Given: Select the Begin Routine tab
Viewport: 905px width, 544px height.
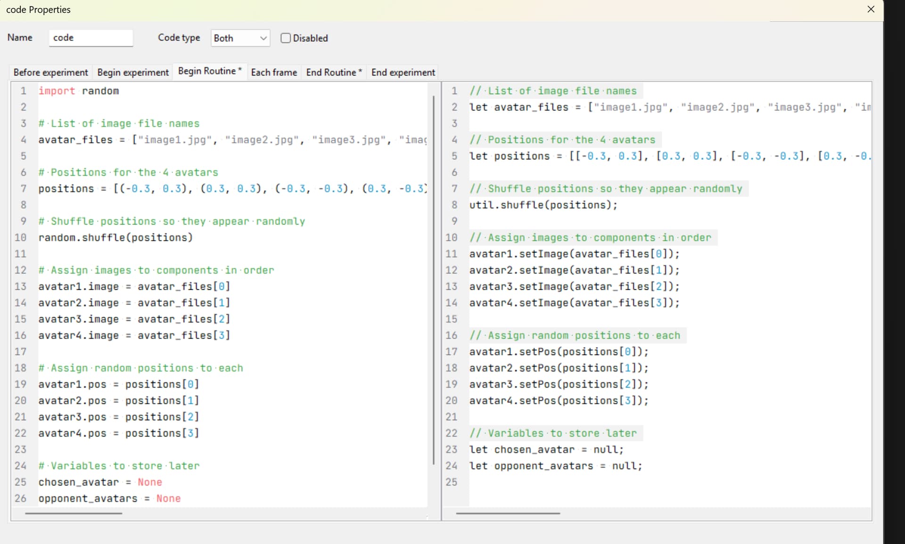Looking at the screenshot, I should pyautogui.click(x=209, y=71).
